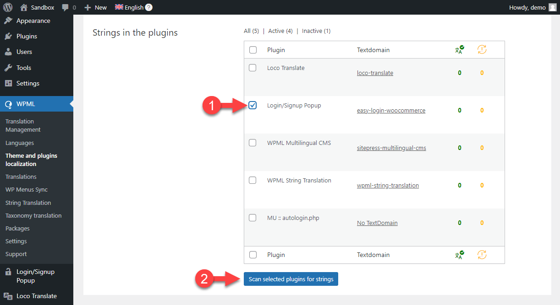Check the WPML String Translation checkbox
This screenshot has width=560, height=305.
253,180
